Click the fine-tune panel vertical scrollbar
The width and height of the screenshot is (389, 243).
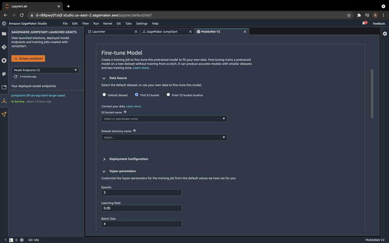372,94
